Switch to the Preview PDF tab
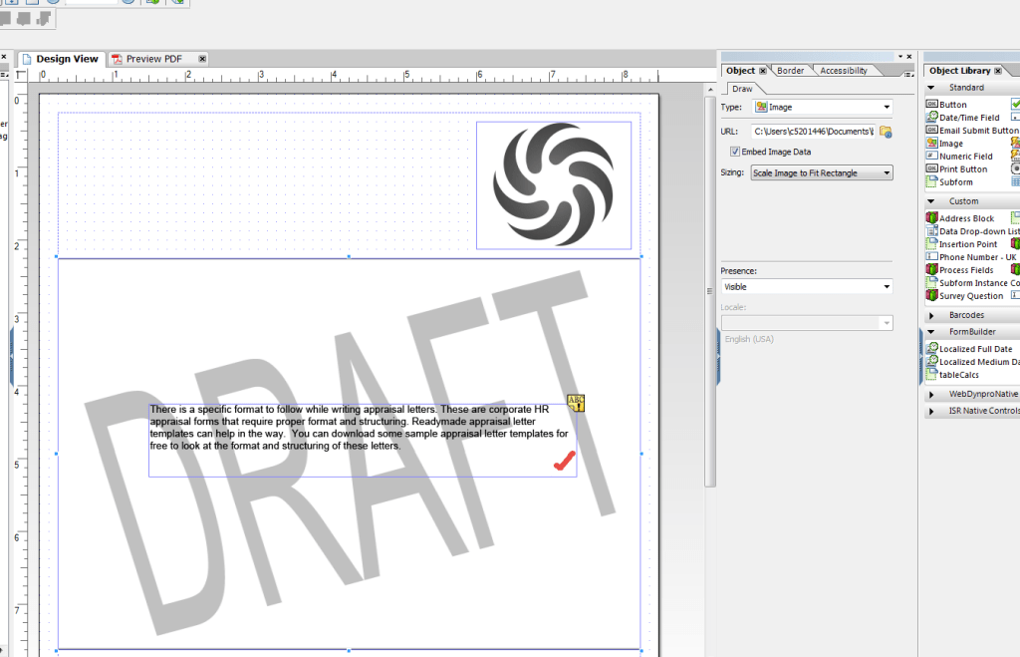This screenshot has height=657, width=1020. coord(156,58)
